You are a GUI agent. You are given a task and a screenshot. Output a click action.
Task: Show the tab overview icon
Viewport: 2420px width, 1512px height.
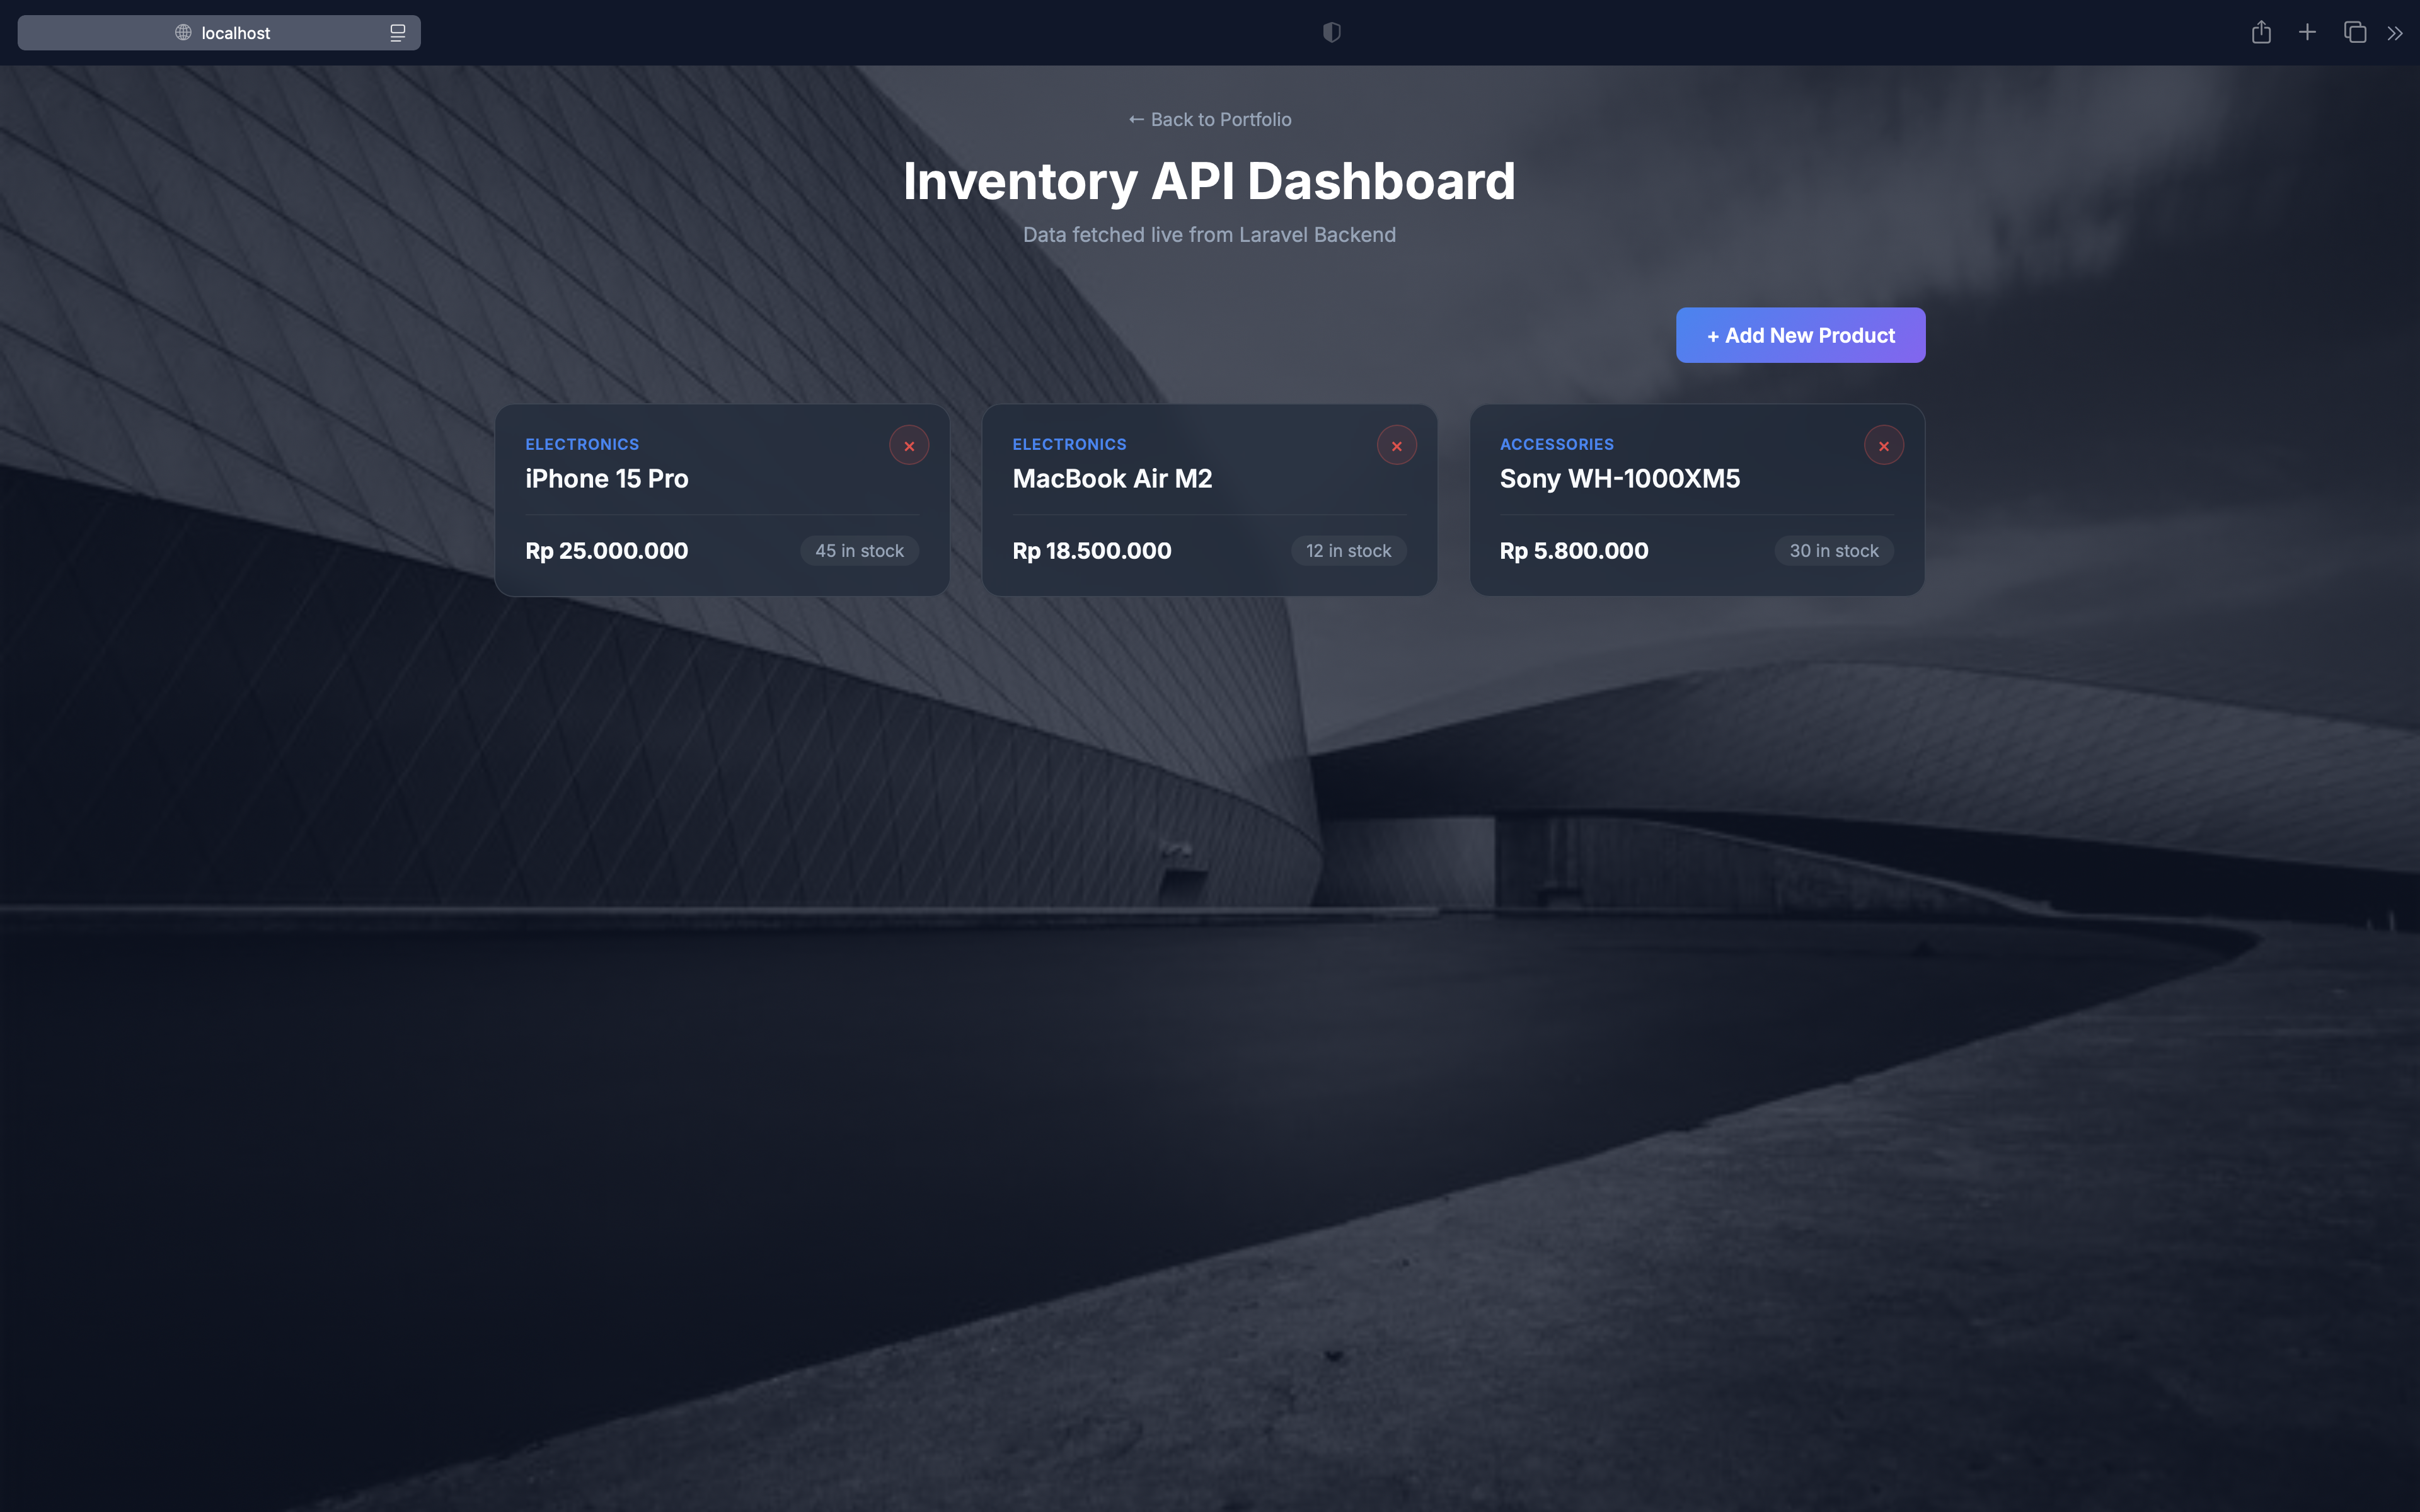(2355, 32)
